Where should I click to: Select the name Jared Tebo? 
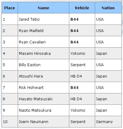(x=29, y=19)
